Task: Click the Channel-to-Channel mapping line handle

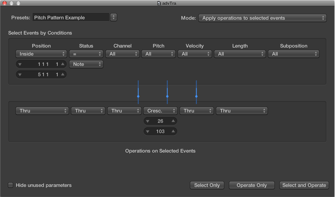Action: (x=138, y=96)
